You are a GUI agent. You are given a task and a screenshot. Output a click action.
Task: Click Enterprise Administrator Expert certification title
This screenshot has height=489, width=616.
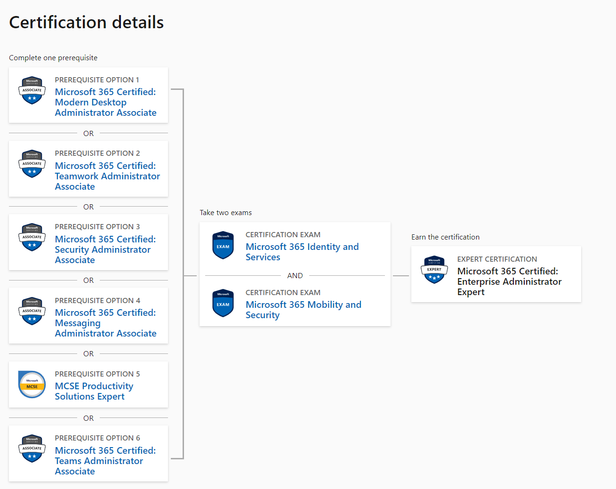click(x=510, y=281)
